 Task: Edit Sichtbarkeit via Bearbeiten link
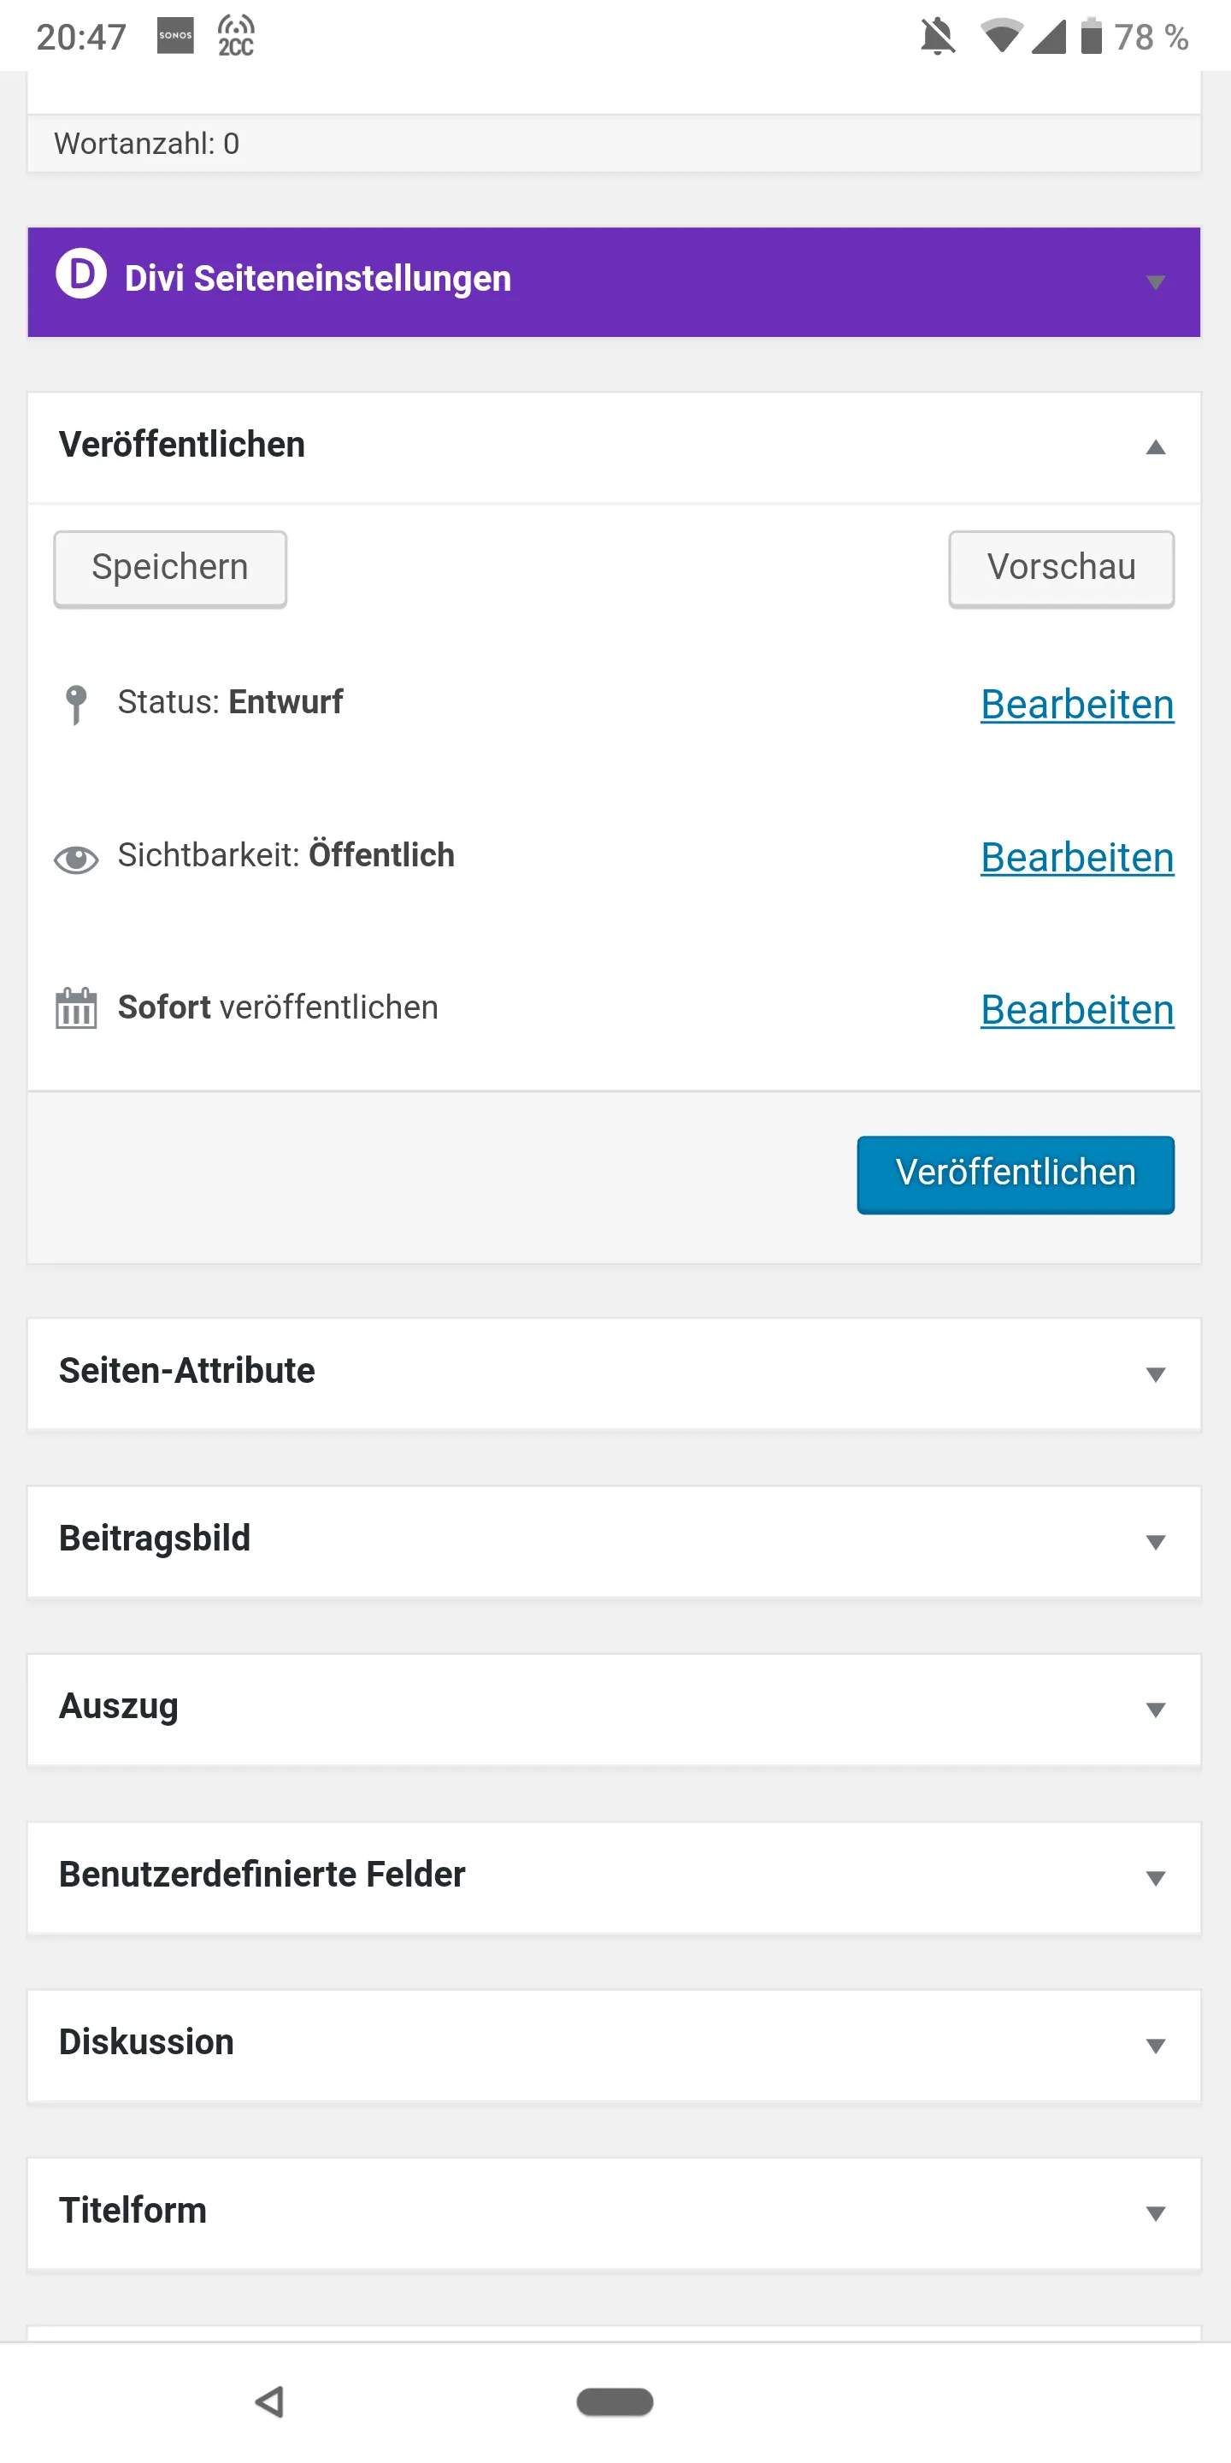click(1077, 858)
